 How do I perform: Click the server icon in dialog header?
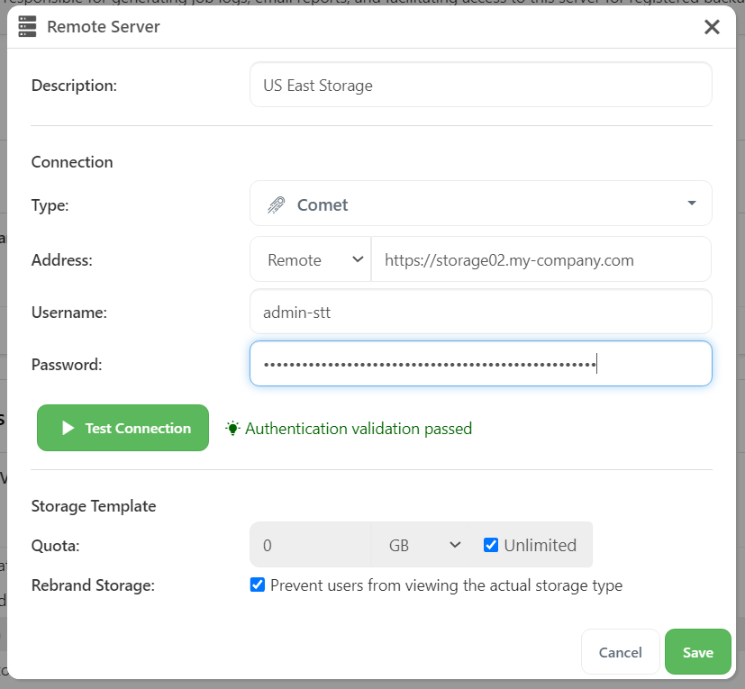tap(28, 27)
